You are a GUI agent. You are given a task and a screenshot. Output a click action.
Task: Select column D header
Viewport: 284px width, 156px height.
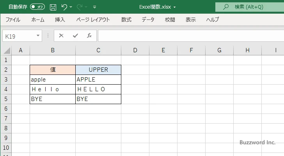pyautogui.click(x=135, y=50)
